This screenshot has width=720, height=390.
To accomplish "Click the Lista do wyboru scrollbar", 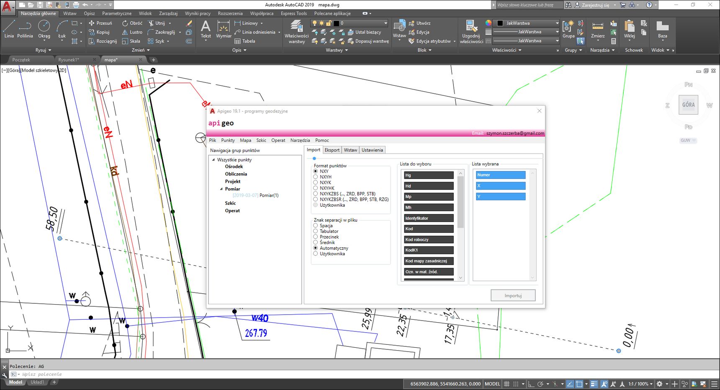I will click(x=460, y=226).
